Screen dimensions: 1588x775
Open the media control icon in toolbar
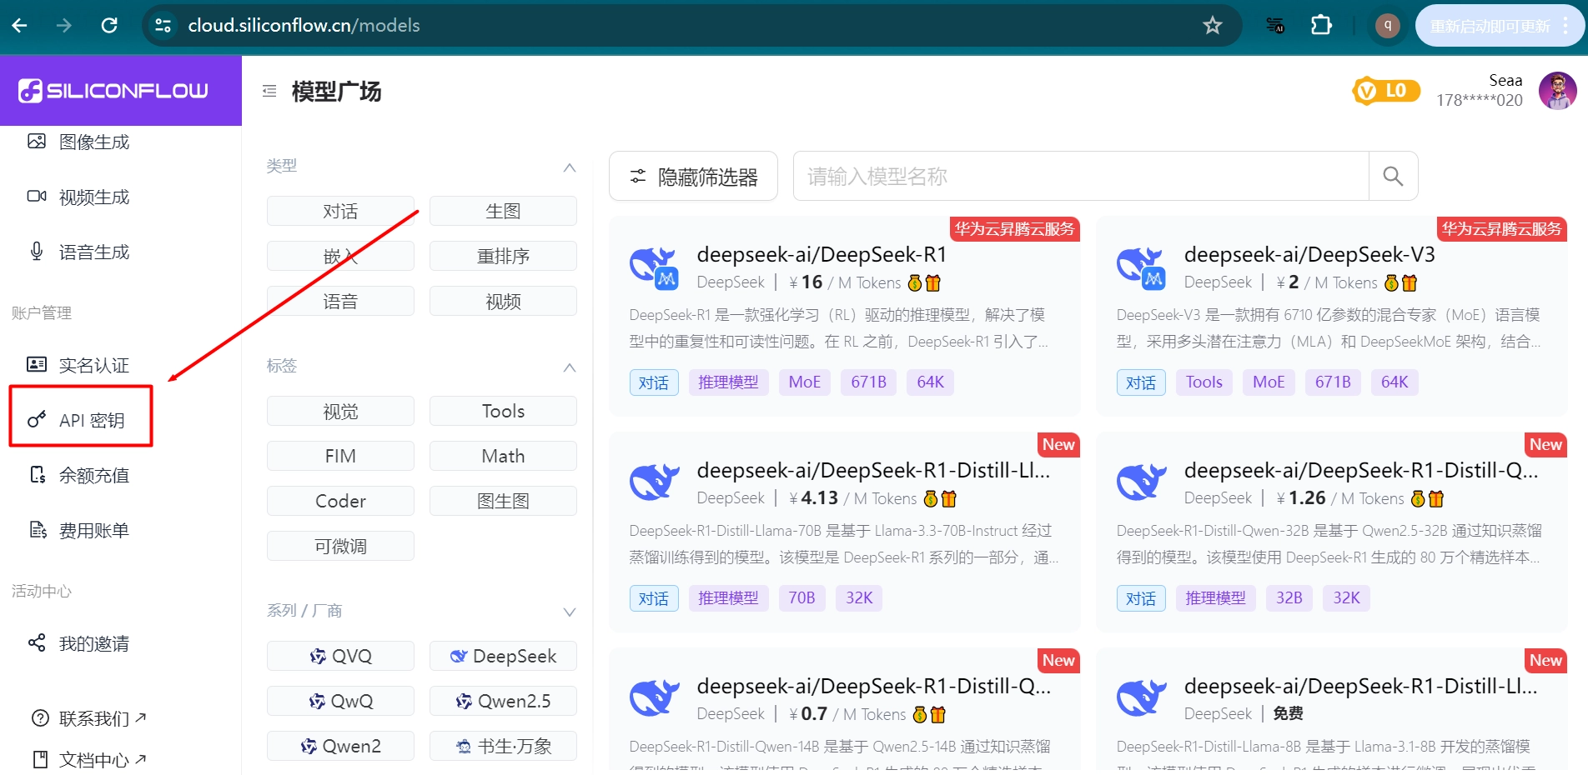click(1275, 26)
